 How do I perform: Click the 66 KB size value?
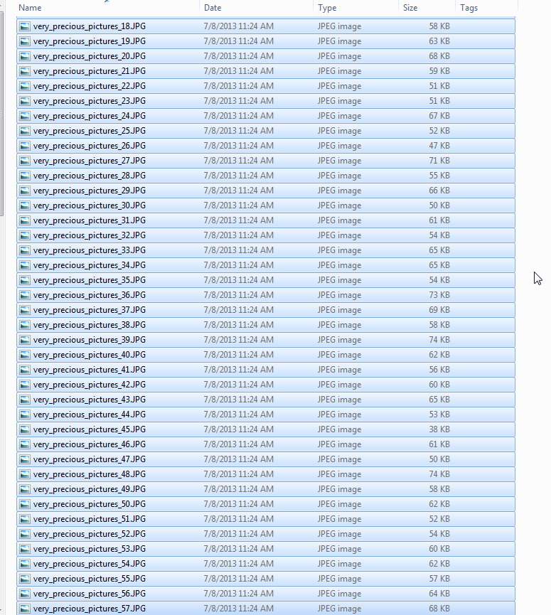(439, 191)
